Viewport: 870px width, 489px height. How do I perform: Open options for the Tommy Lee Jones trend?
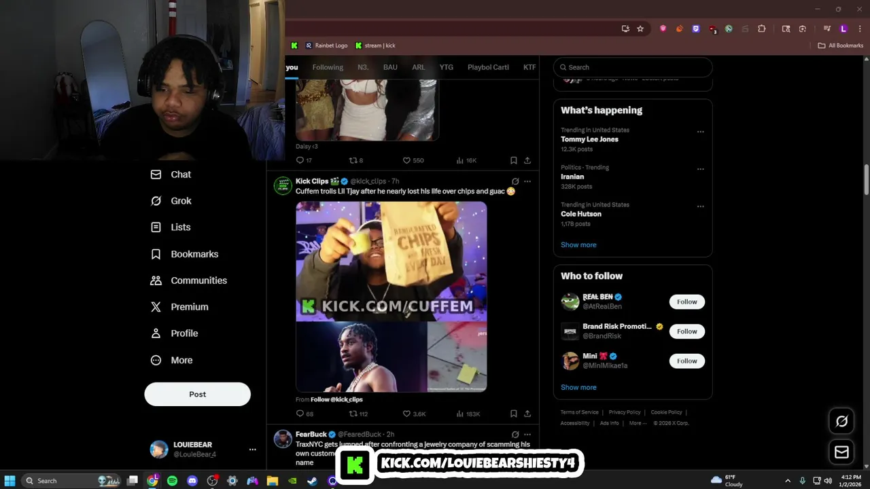(x=700, y=132)
